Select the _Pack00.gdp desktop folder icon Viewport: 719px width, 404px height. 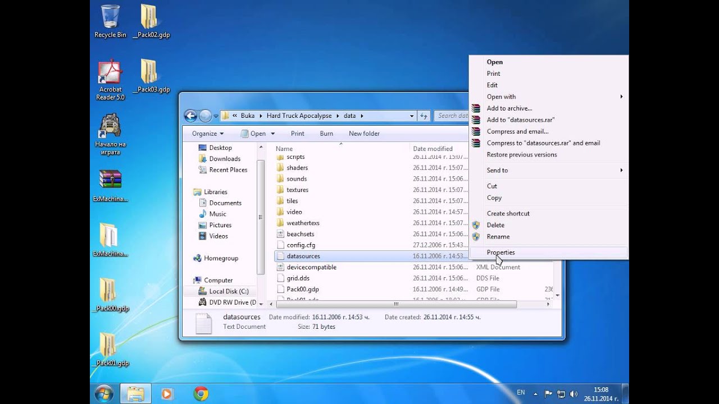(x=110, y=295)
